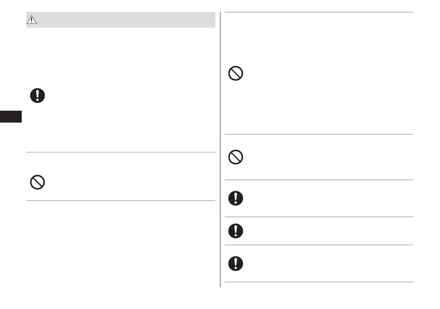The height and width of the screenshot is (309, 440).
Task: Click the divider line above left prohibition icon
Action: [x=121, y=152]
